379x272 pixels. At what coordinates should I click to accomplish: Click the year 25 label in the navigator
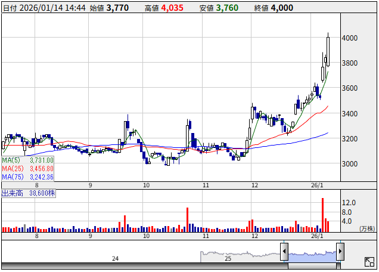pyautogui.click(x=228, y=258)
